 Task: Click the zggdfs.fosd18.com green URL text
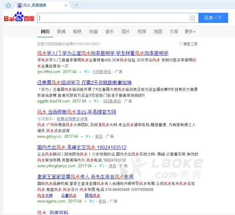coord(53,101)
